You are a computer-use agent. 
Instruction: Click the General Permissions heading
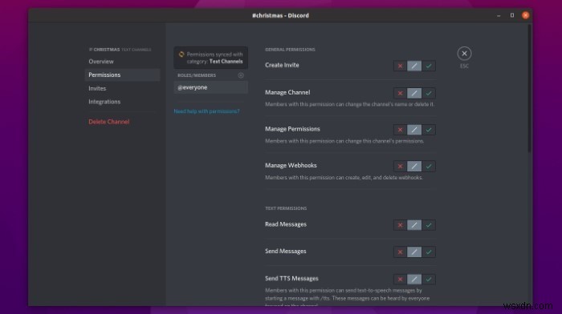[x=290, y=50]
